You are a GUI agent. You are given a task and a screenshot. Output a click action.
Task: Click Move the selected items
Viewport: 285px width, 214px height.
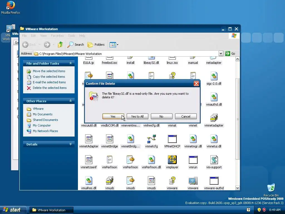point(49,71)
